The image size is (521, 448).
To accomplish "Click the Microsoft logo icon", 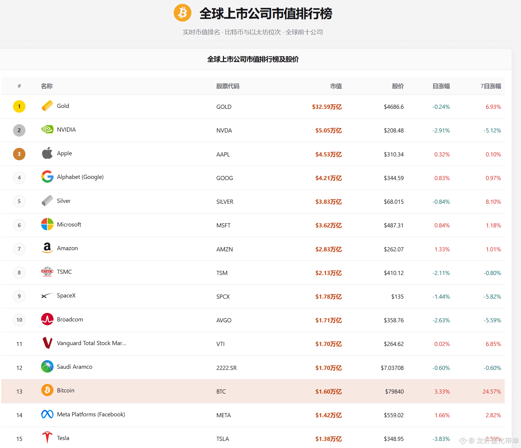I will tap(47, 224).
